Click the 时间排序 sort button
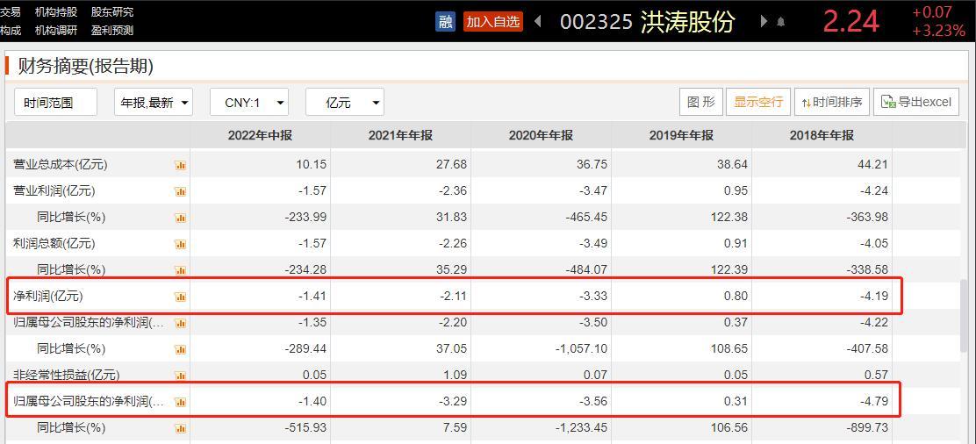 (831, 102)
